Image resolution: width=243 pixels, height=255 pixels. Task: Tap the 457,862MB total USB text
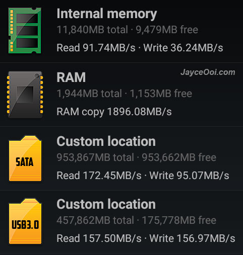[95, 220]
